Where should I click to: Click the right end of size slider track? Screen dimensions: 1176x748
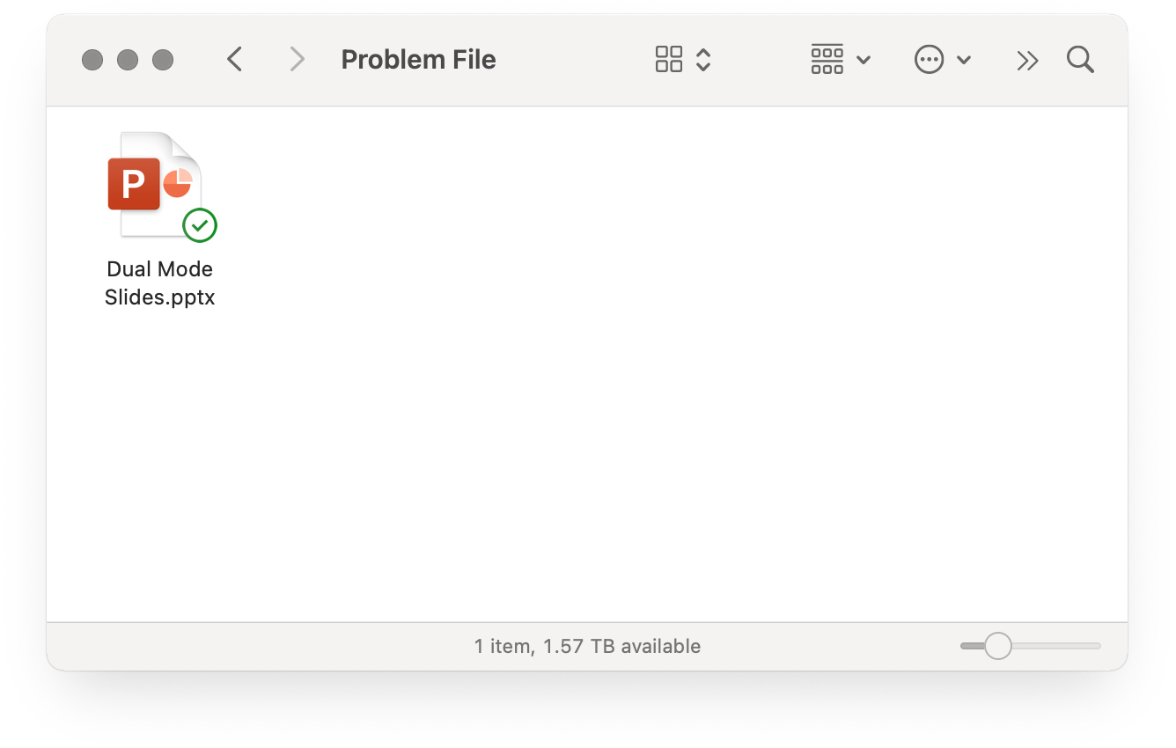(x=1097, y=646)
